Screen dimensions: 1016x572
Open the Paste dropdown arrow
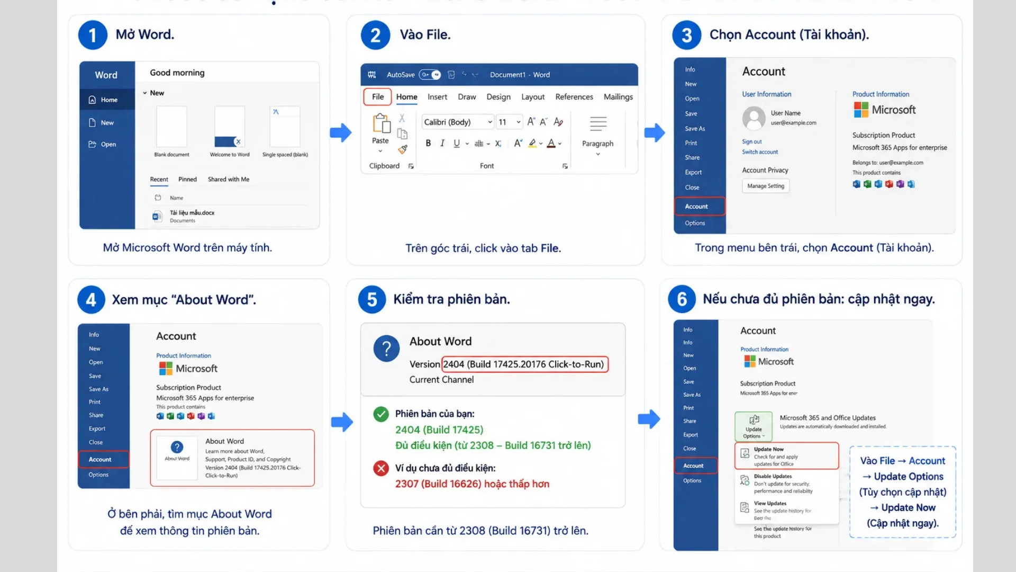(x=380, y=151)
